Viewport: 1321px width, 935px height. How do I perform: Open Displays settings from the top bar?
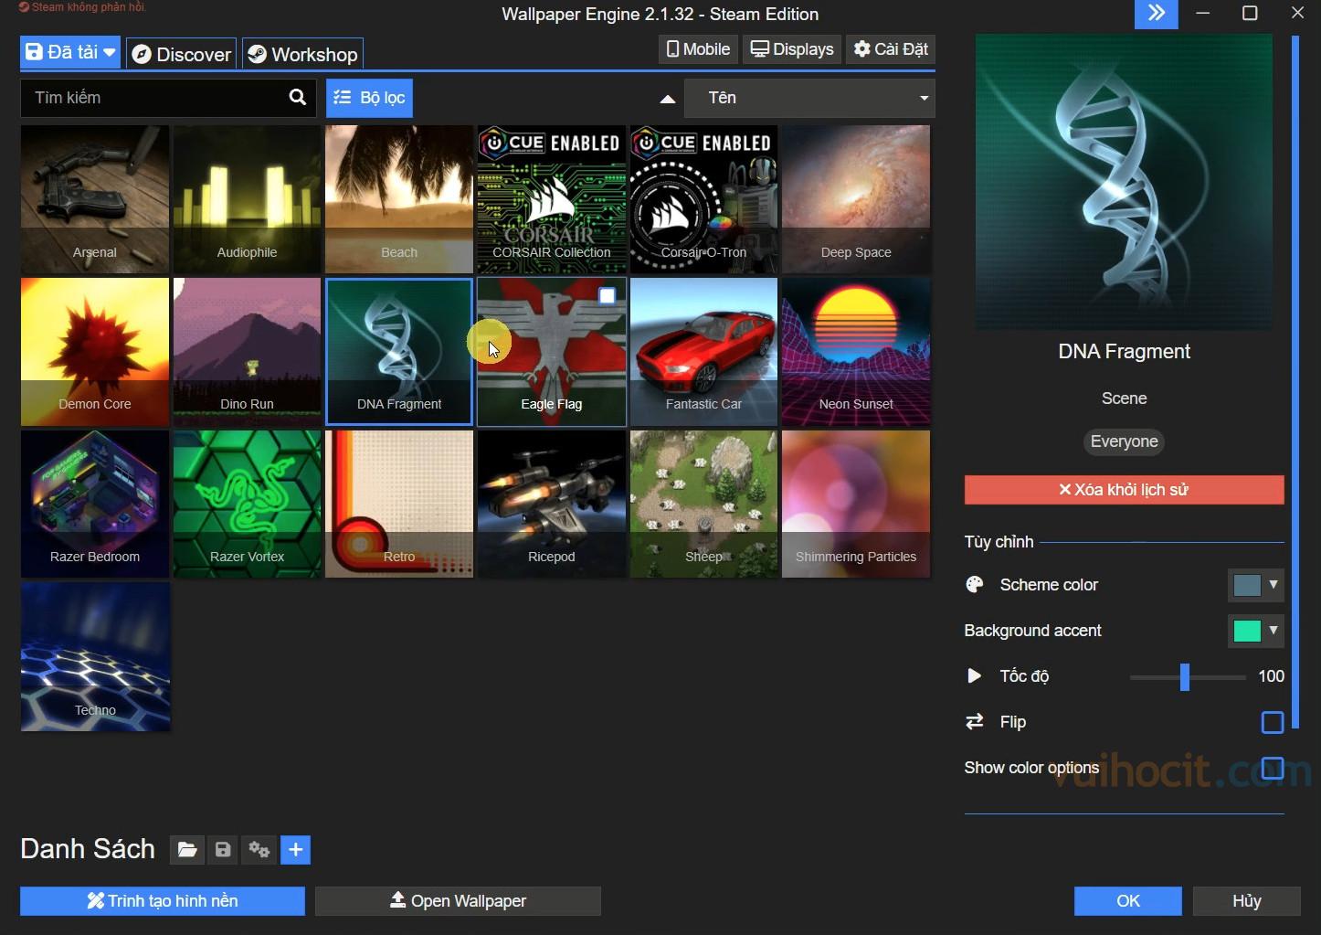coord(790,48)
